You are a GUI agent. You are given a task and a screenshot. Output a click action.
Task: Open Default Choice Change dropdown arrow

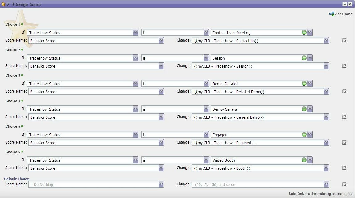point(326,184)
